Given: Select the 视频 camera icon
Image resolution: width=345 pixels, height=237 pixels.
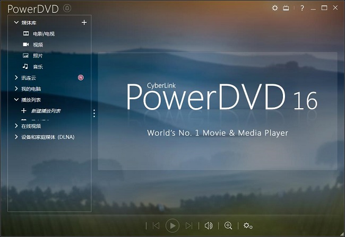Looking at the screenshot, I should pyautogui.click(x=26, y=45).
